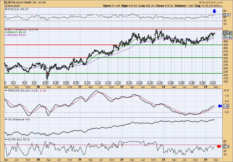
Task: Click the 65.07 RSI value tag on right axis
Action: pos(227,15)
